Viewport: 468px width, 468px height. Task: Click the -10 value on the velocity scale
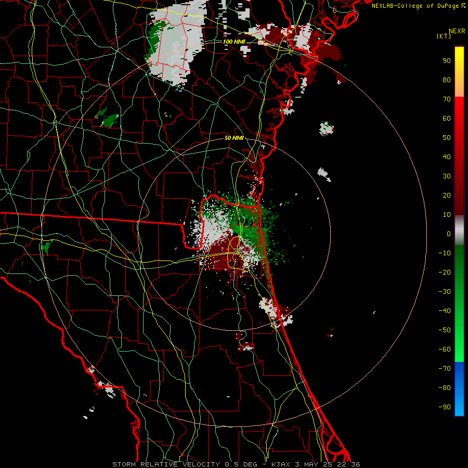click(445, 253)
